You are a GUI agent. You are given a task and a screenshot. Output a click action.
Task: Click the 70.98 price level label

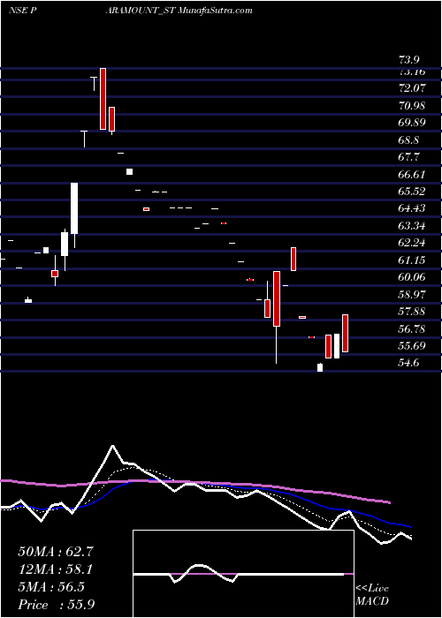(x=413, y=105)
